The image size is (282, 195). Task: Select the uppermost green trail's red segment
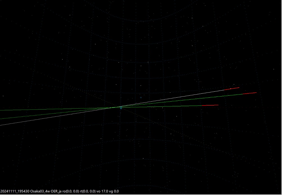point(250,93)
